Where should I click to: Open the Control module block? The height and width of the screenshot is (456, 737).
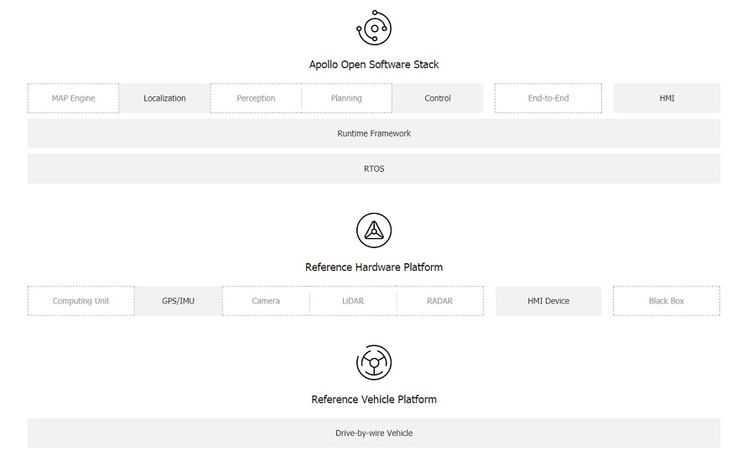(438, 98)
